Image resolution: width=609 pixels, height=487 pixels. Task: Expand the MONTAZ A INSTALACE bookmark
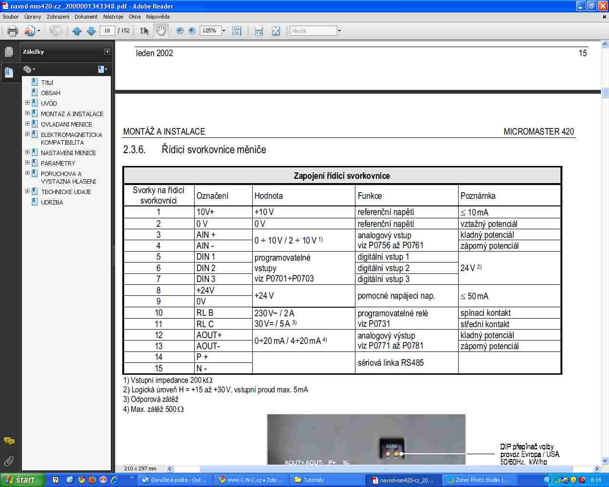(x=27, y=114)
